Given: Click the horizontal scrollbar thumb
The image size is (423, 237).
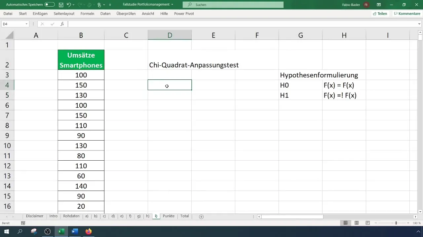Looking at the screenshot, I should [x=292, y=217].
